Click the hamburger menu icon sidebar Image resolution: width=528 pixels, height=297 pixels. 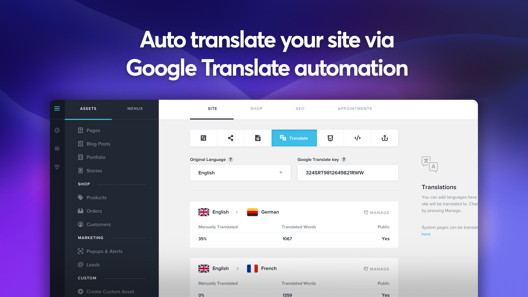coord(57,108)
